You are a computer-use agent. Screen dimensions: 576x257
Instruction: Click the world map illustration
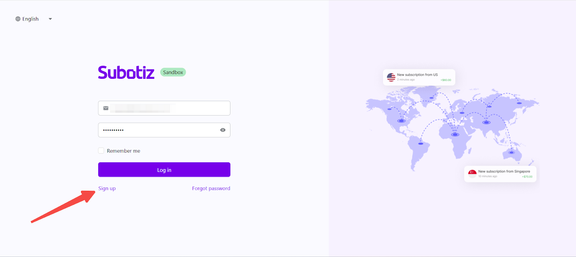click(452, 126)
